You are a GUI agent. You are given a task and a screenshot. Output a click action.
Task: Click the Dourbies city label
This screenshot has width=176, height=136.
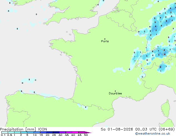tap(115, 93)
